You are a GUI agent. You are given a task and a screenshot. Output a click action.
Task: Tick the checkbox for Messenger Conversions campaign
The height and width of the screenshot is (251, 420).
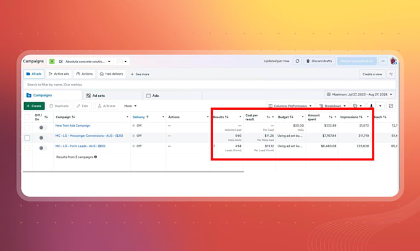pos(27,138)
